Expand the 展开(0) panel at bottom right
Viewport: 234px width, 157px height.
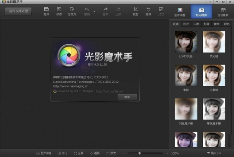[x=214, y=153]
